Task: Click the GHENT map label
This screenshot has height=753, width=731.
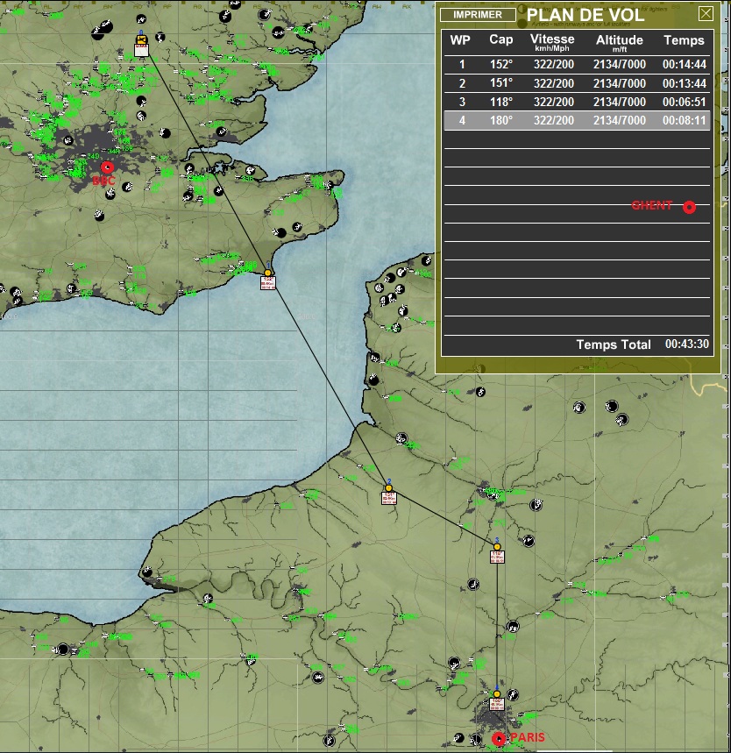Action: [x=652, y=205]
